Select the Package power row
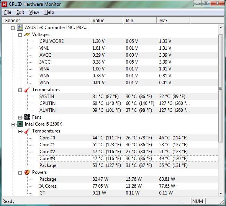 click(128, 179)
